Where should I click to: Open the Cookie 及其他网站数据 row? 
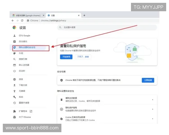(107, 119)
